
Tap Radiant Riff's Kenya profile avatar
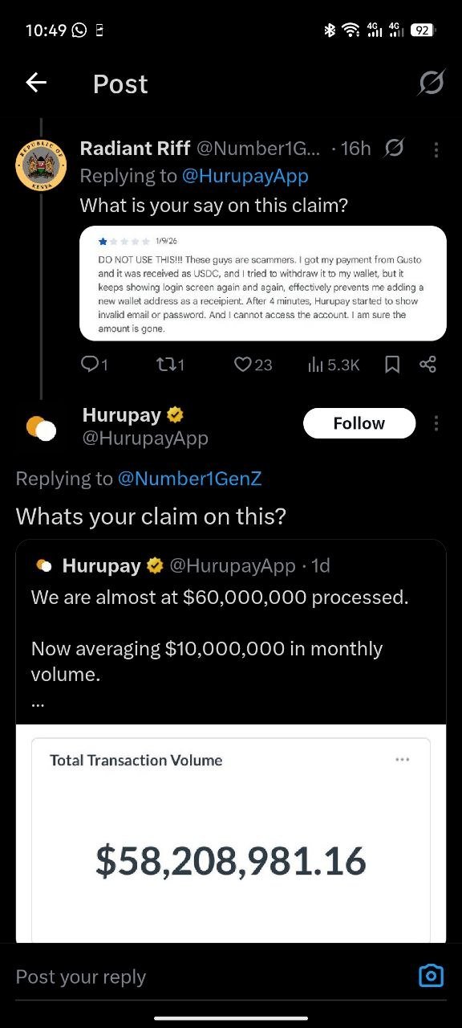point(41,164)
